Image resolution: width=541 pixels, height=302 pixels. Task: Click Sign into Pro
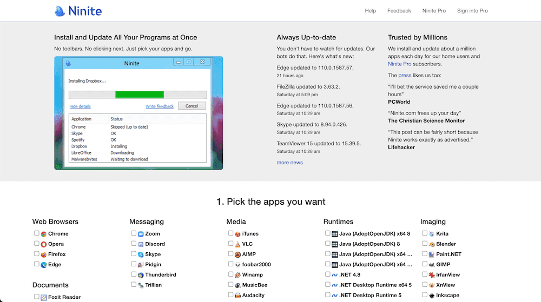click(x=472, y=11)
